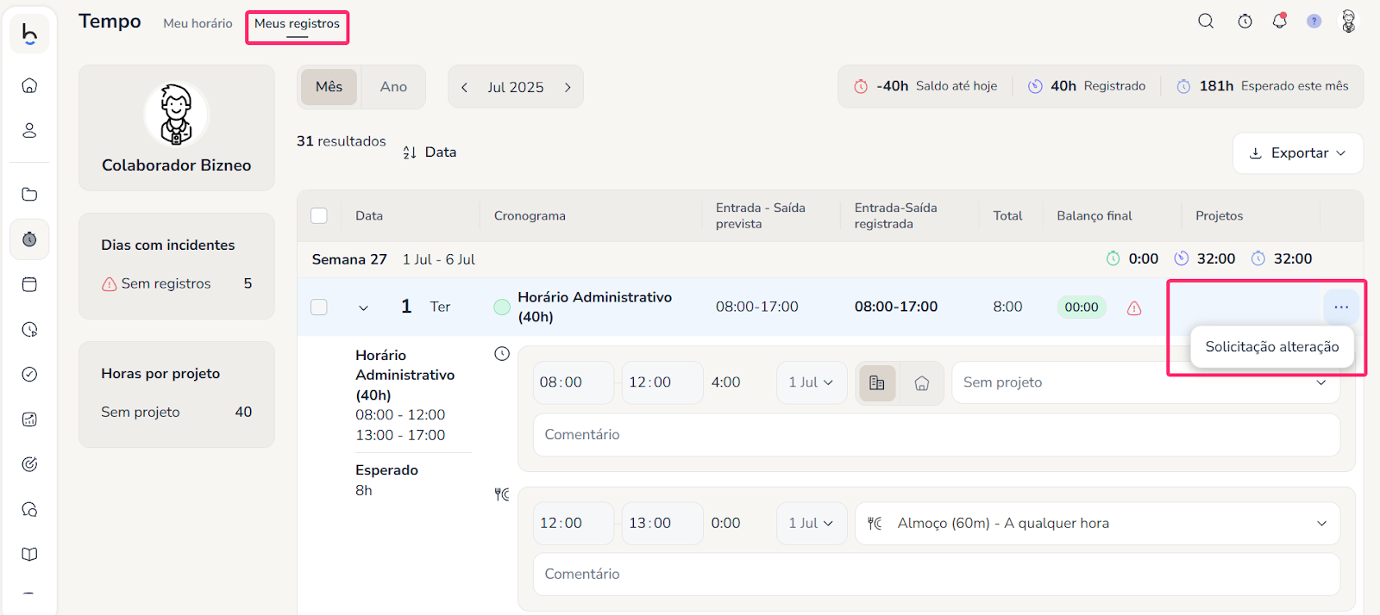Click the red warning incident icon on row 1

point(1134,307)
